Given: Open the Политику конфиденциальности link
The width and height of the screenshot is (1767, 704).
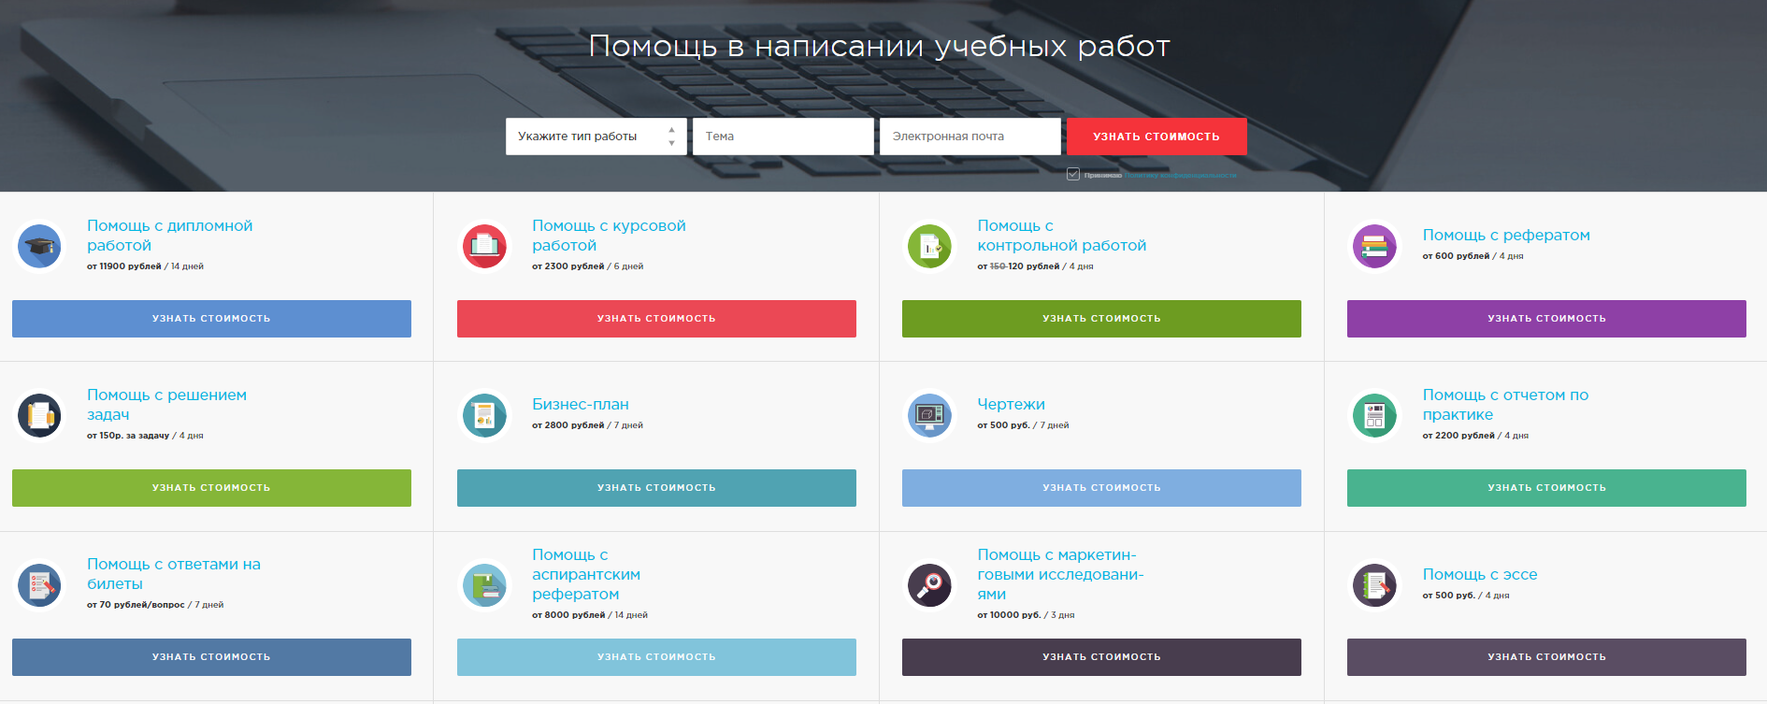Looking at the screenshot, I should click(1180, 175).
